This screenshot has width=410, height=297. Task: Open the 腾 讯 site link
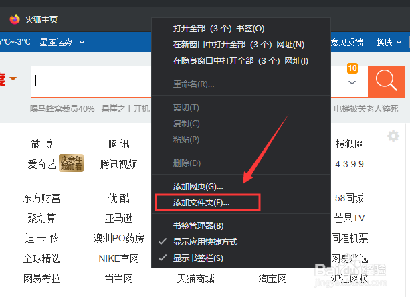(x=118, y=144)
